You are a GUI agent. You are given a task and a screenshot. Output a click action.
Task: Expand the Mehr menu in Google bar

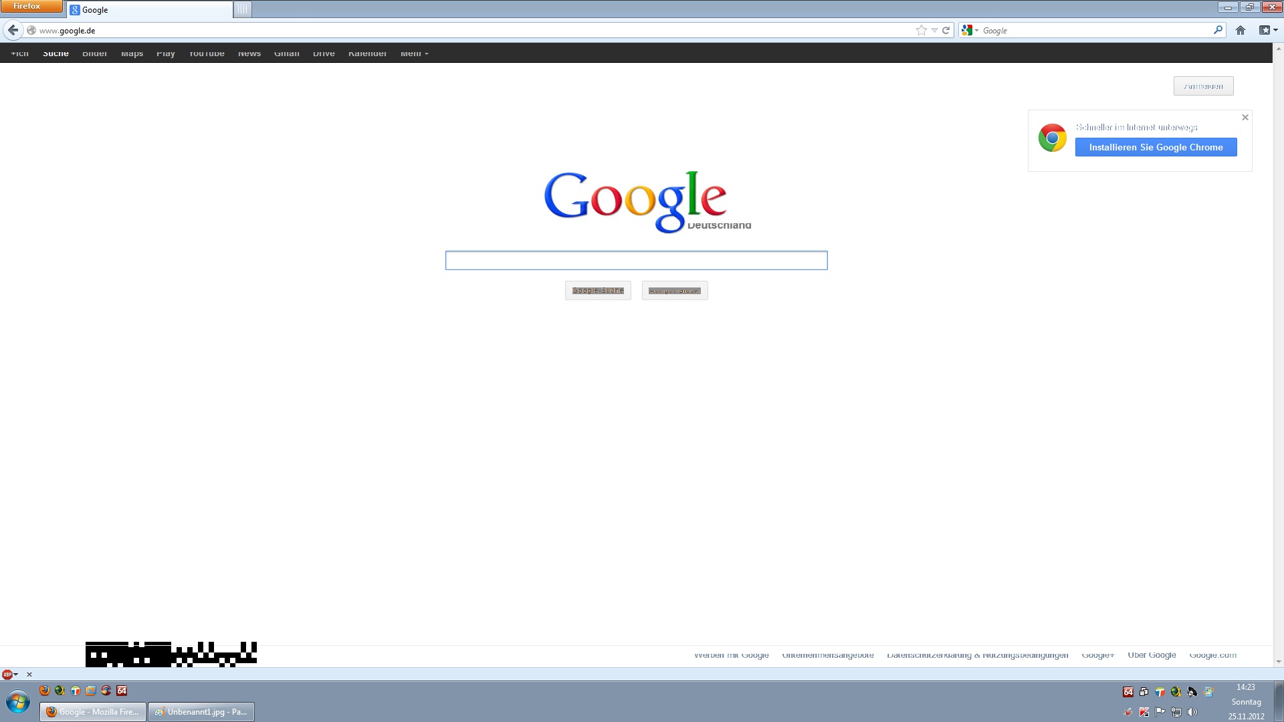coord(414,53)
